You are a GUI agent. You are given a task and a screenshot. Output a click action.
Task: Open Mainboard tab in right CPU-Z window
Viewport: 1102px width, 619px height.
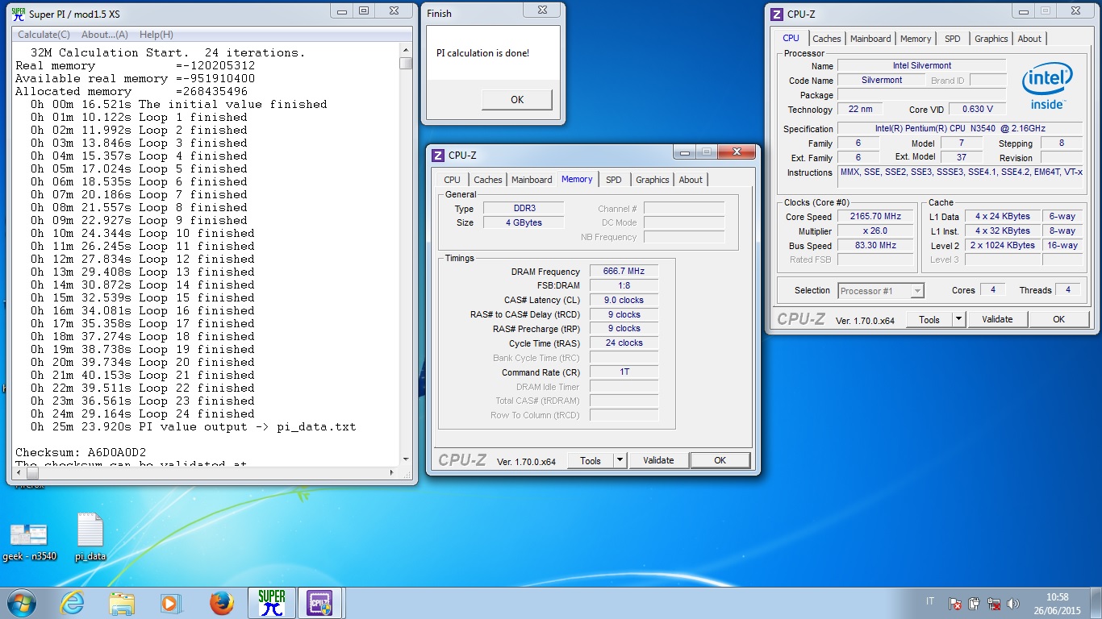(x=870, y=39)
